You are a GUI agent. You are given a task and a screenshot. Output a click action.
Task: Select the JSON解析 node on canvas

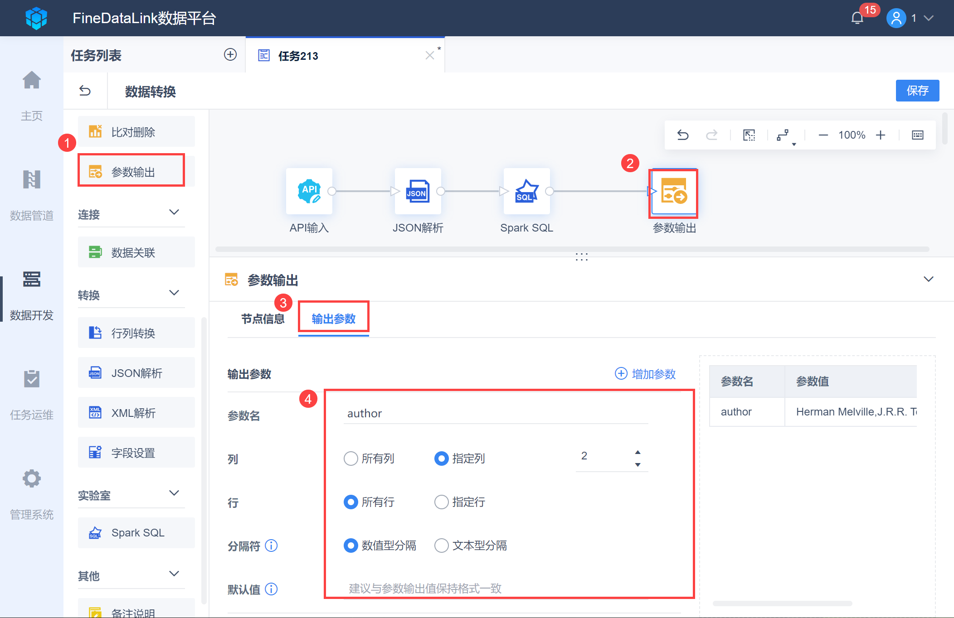[x=418, y=191]
